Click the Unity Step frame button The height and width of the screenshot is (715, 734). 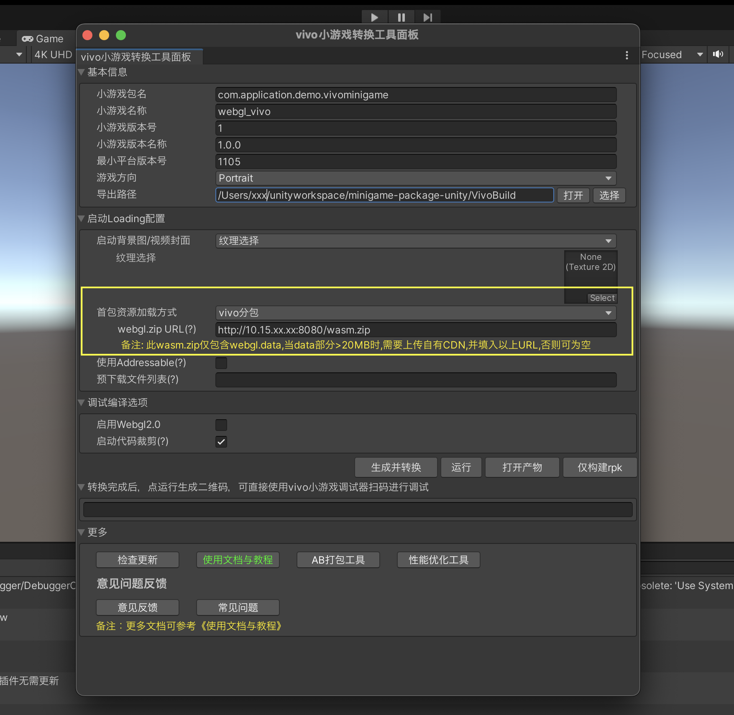pyautogui.click(x=427, y=17)
